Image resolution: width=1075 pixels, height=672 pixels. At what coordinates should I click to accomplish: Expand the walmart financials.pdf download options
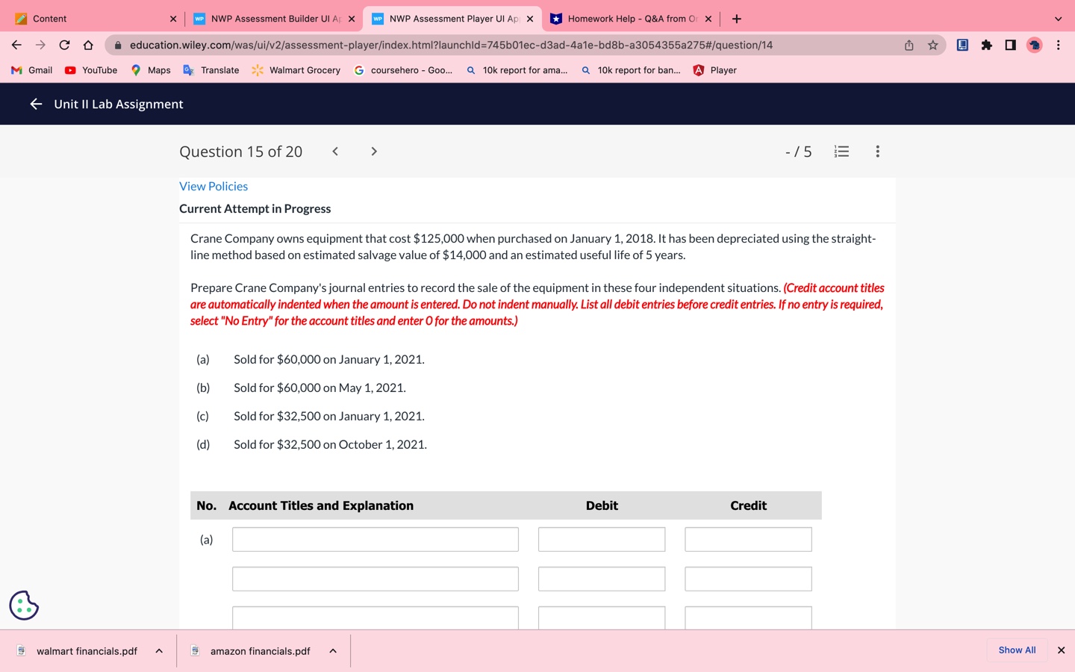tap(158, 650)
